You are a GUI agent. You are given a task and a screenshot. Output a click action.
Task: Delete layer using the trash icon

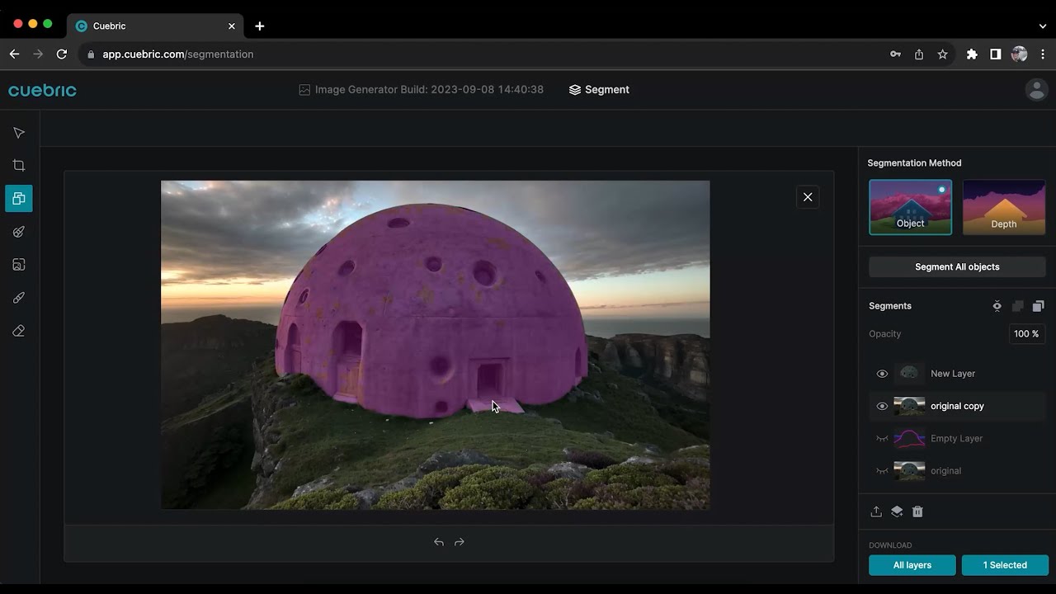click(917, 511)
